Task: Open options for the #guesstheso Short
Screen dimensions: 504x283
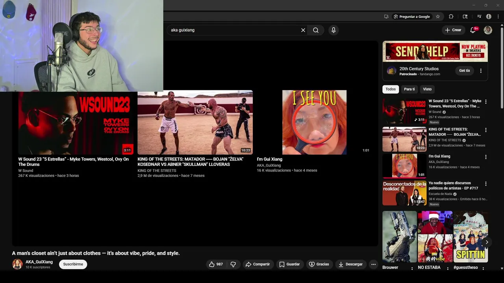Action: click(x=483, y=268)
